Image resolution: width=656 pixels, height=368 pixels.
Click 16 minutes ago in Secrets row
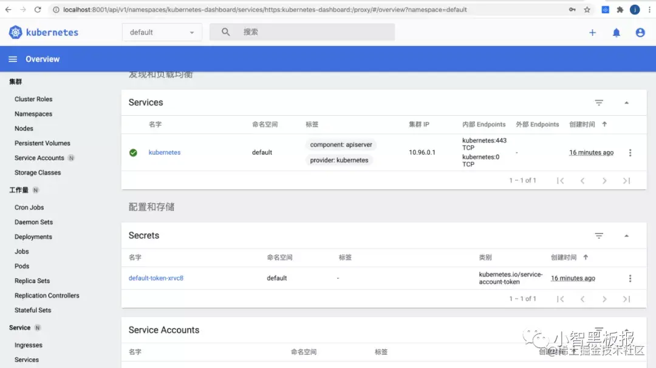click(x=573, y=278)
